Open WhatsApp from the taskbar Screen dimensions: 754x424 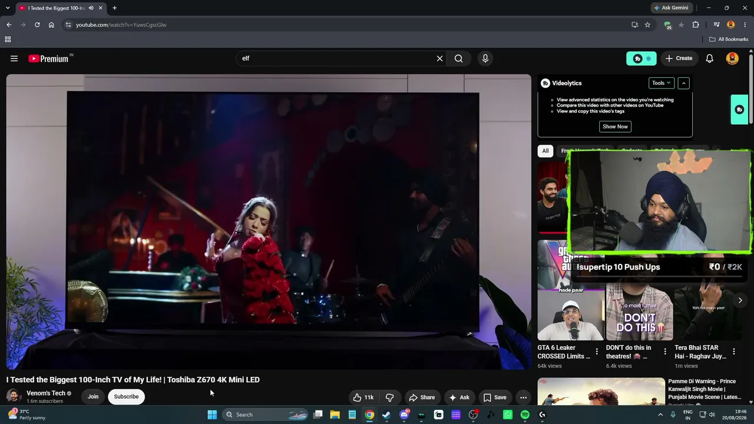point(508,415)
